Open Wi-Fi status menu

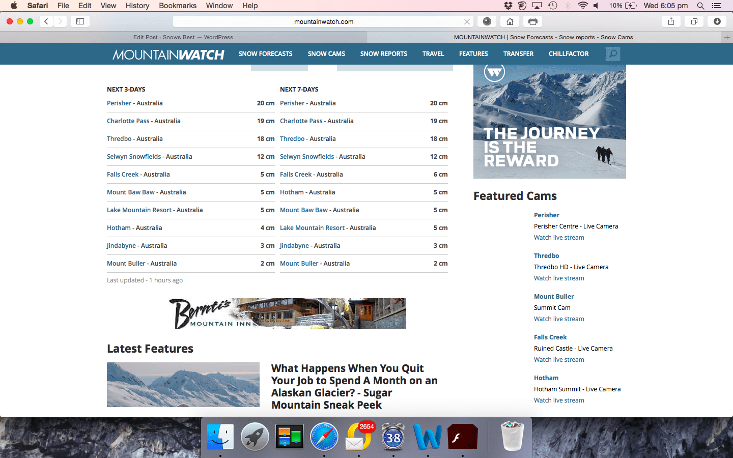point(583,6)
